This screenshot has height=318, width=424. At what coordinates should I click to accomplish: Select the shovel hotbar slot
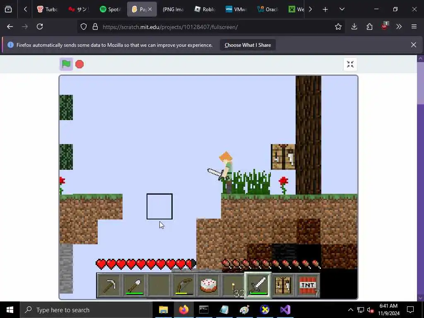(134, 285)
